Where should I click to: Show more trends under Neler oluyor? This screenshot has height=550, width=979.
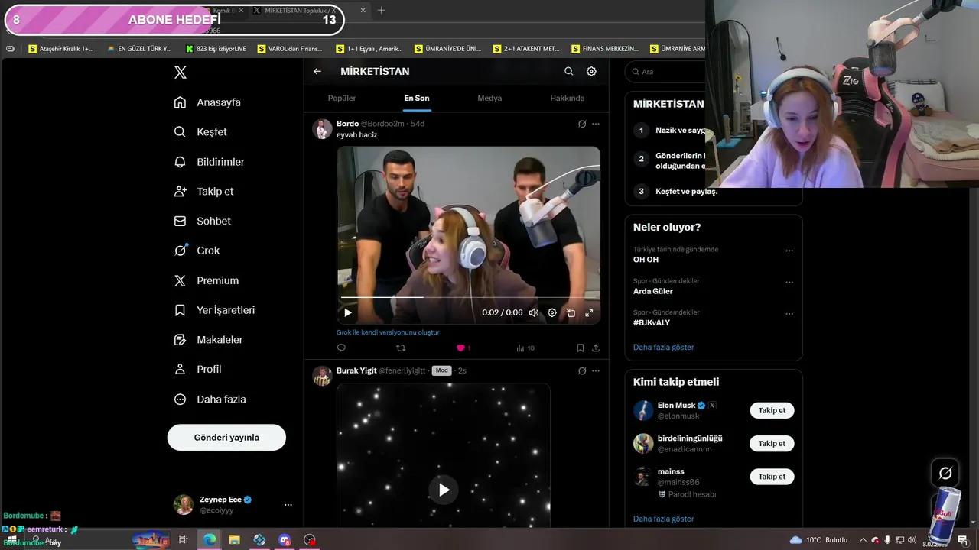point(663,347)
